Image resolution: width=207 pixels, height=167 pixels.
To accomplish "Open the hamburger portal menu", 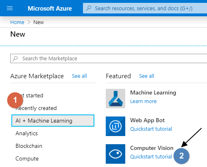I will click(10, 8).
